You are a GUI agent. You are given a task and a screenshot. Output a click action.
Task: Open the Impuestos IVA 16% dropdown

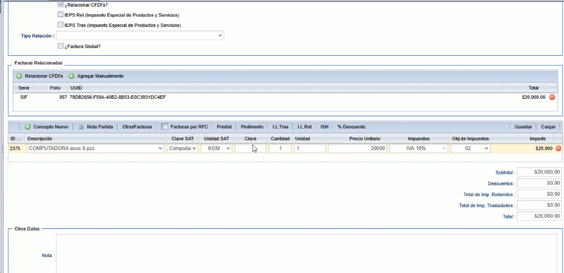click(418, 148)
